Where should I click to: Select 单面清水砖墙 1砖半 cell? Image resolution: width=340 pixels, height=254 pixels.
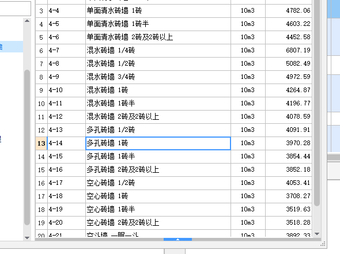pyautogui.click(x=158, y=24)
